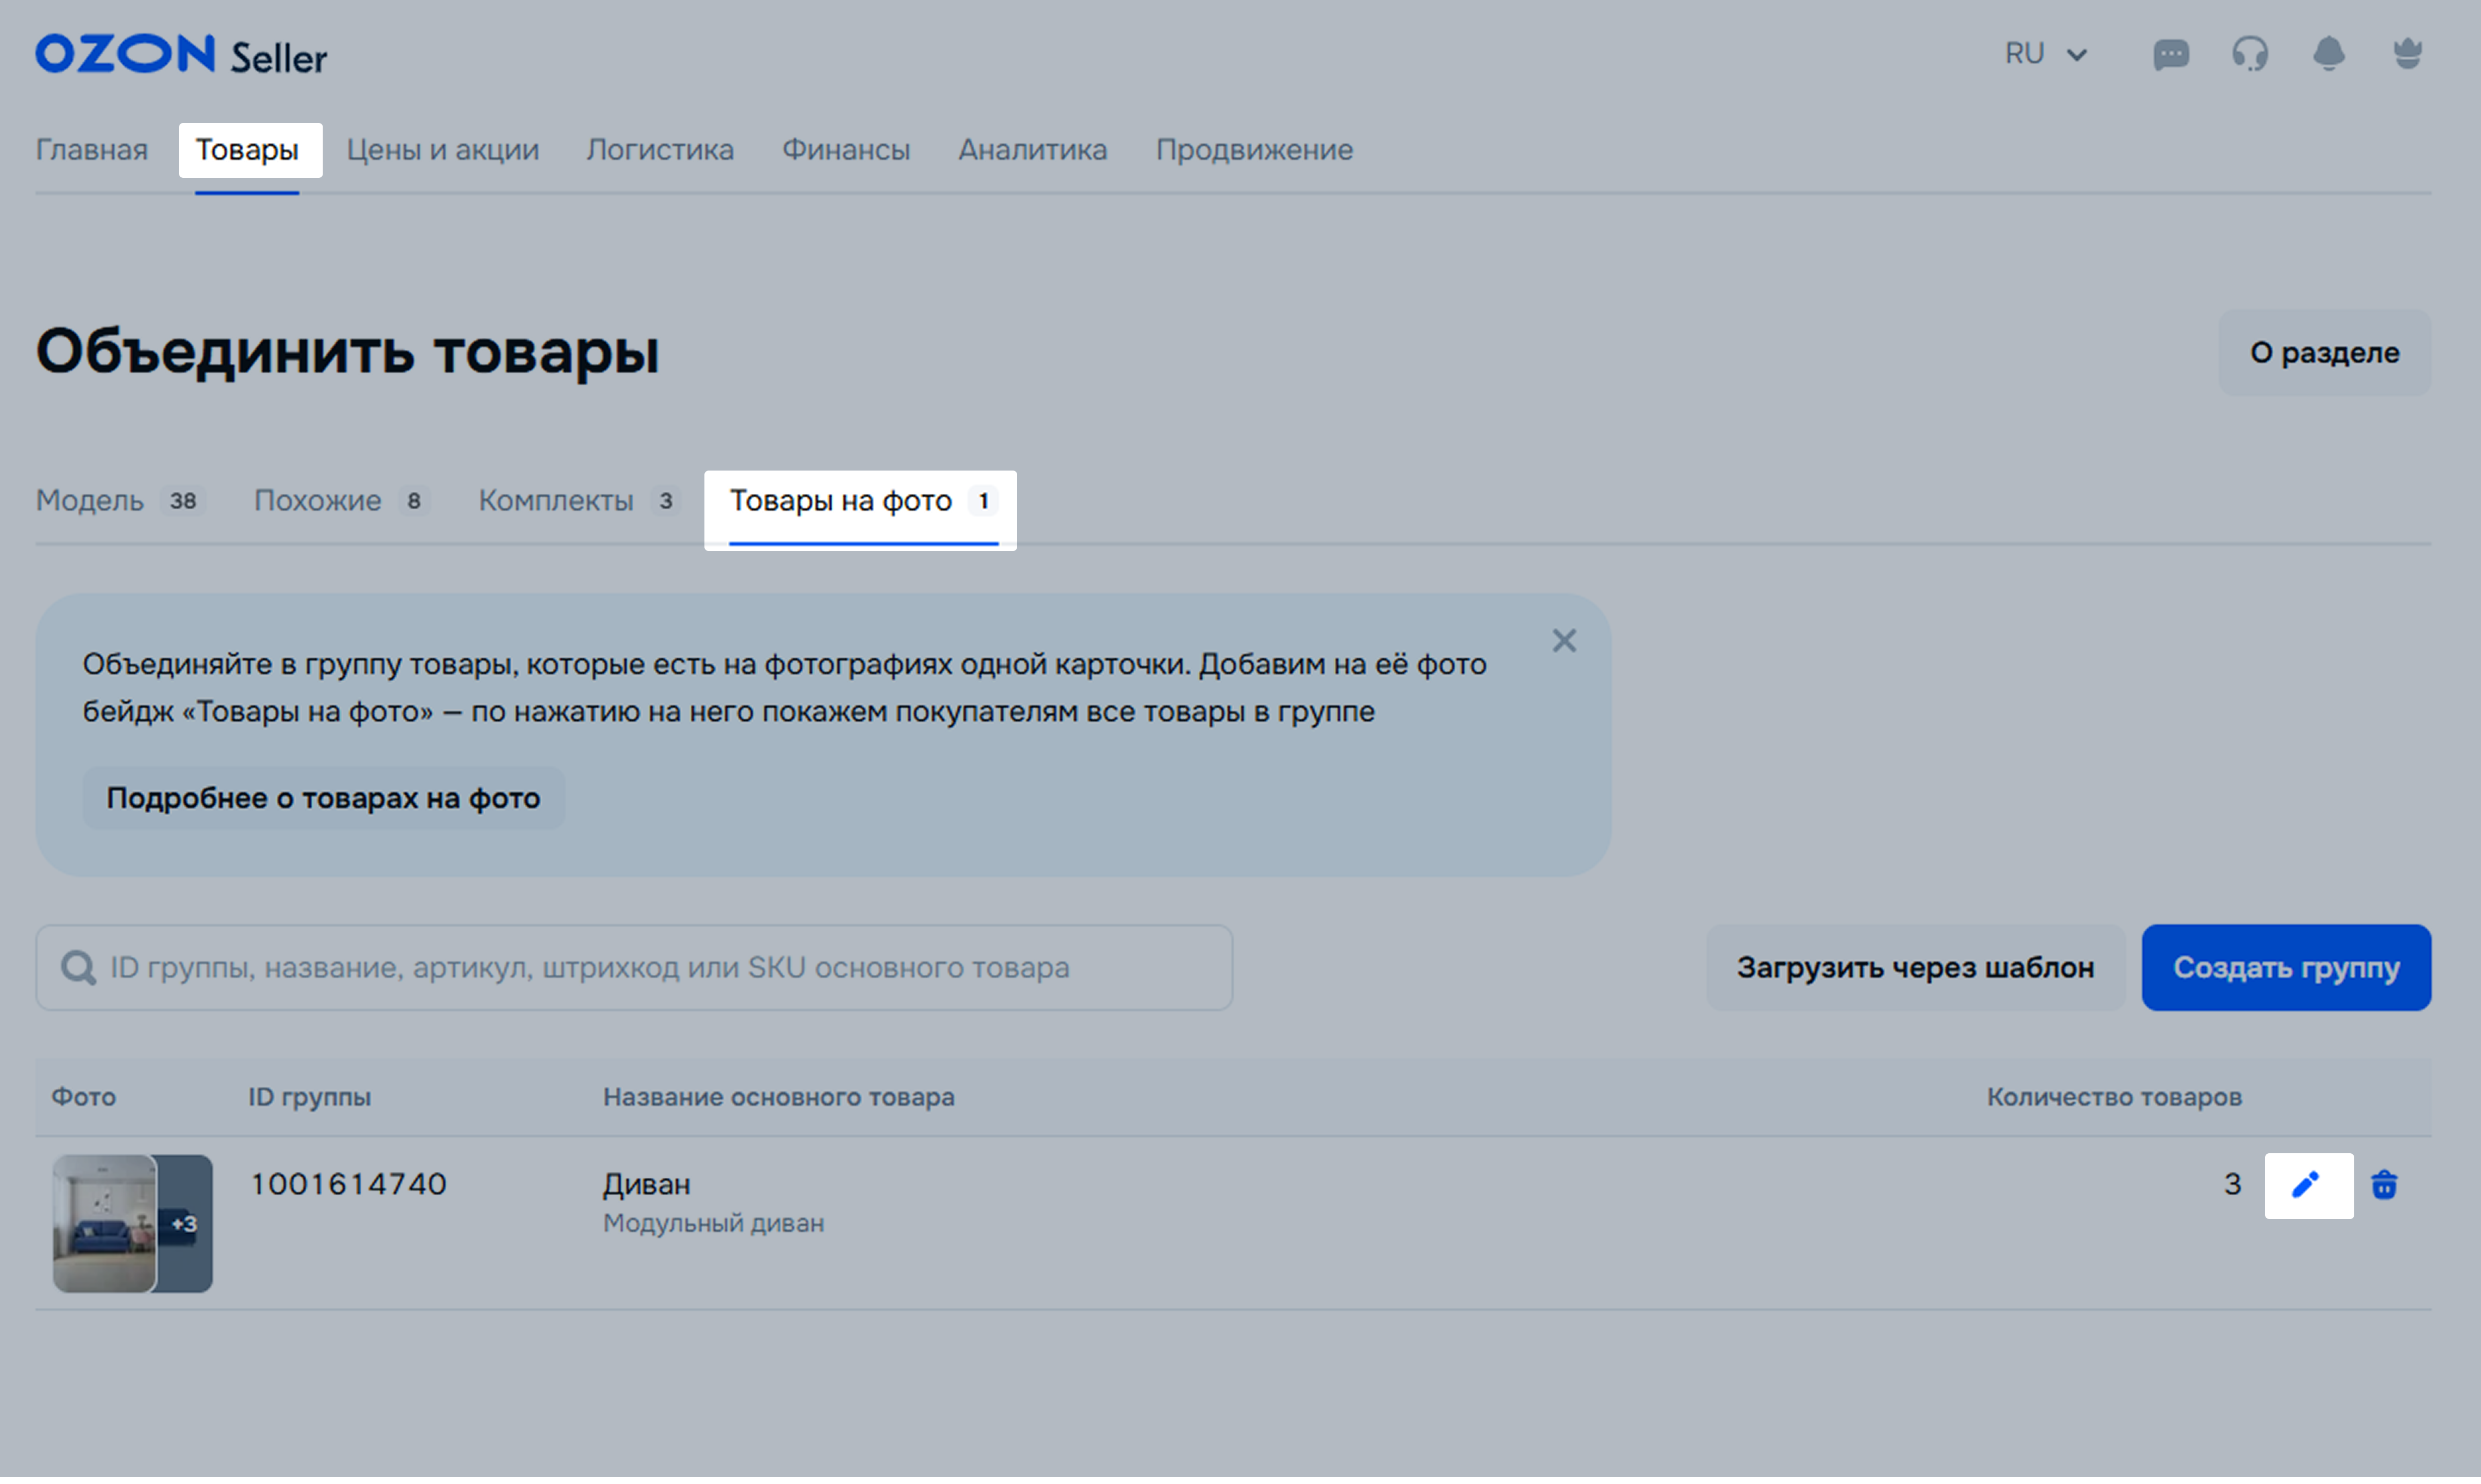Open Подробнее о товарах на фото link
2481x1484 pixels.
[x=323, y=798]
